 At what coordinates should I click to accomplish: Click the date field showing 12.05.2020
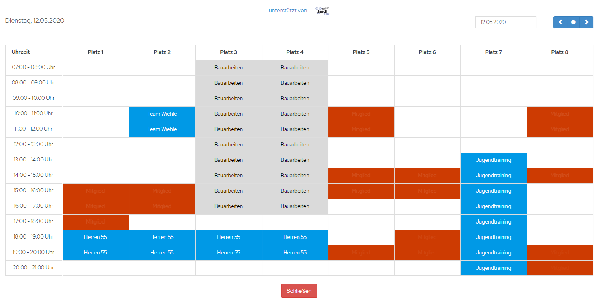pos(505,22)
